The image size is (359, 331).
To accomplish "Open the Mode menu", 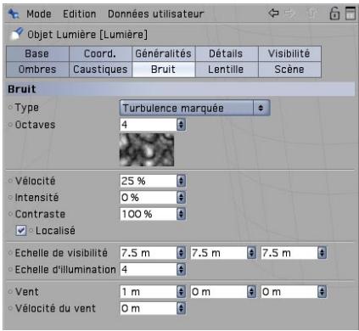I will pyautogui.click(x=39, y=14).
